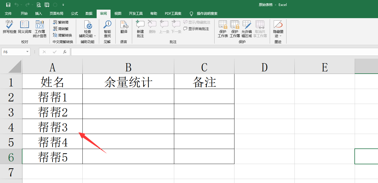Click the formula bar input field
Image resolution: width=378 pixels, height=183 pixels.
(x=222, y=52)
